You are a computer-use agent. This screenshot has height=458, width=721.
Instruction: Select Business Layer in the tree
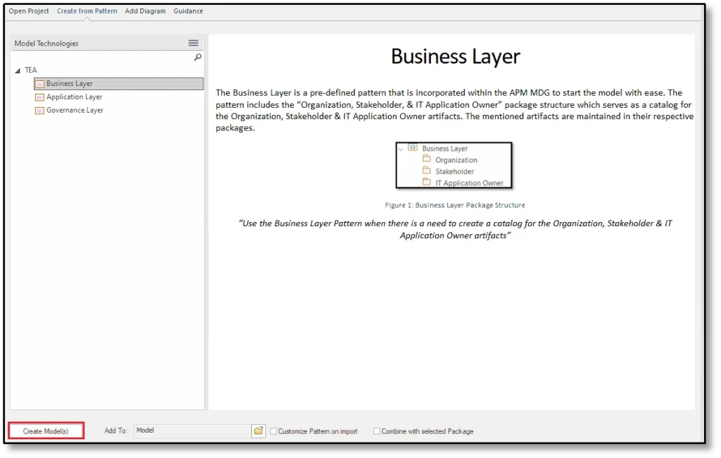pyautogui.click(x=118, y=83)
